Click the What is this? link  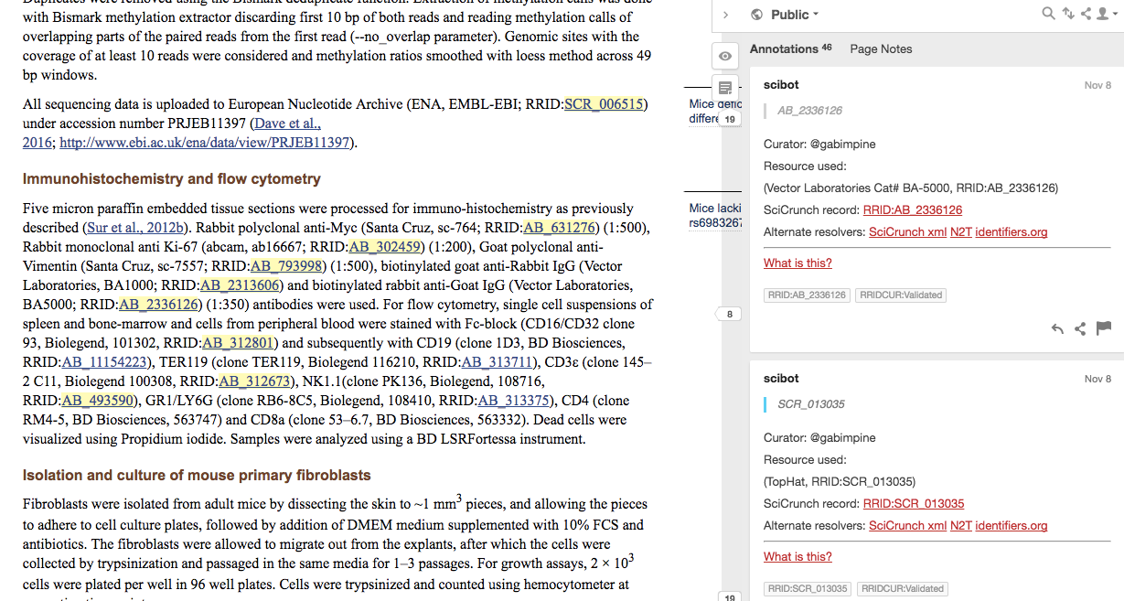tap(797, 263)
